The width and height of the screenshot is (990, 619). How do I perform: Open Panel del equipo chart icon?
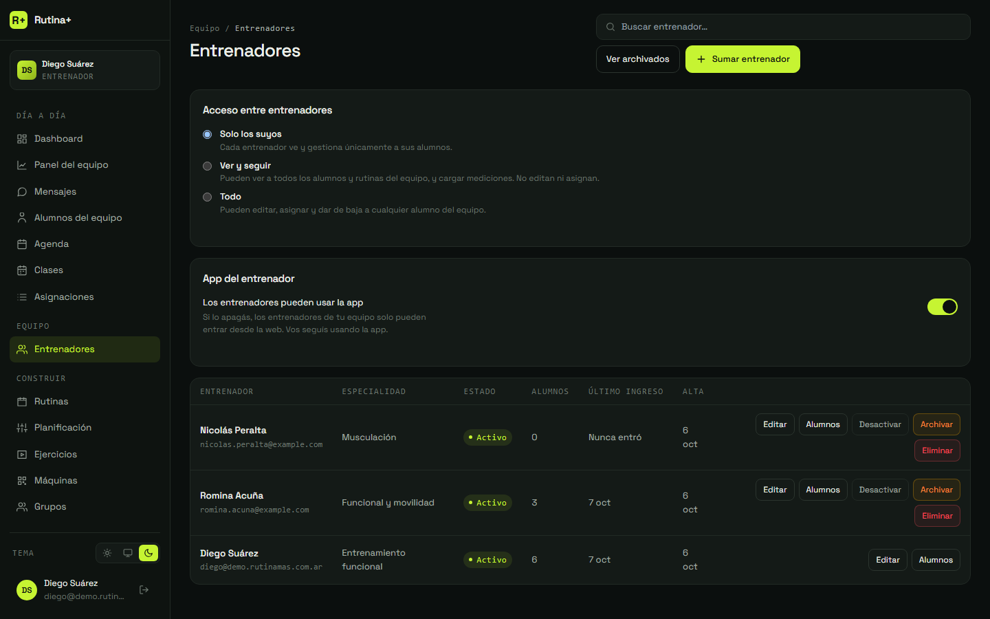pos(22,165)
